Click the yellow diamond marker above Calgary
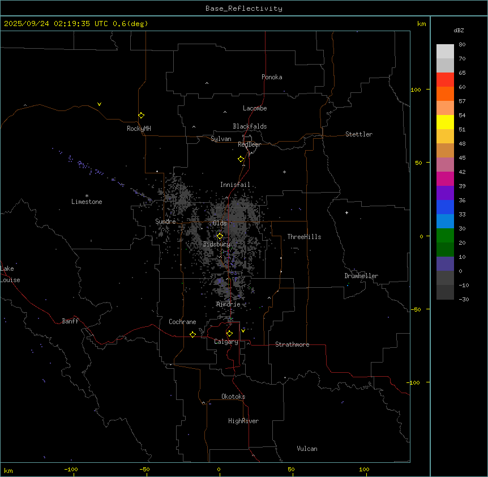This screenshot has height=477, width=488. point(229,334)
